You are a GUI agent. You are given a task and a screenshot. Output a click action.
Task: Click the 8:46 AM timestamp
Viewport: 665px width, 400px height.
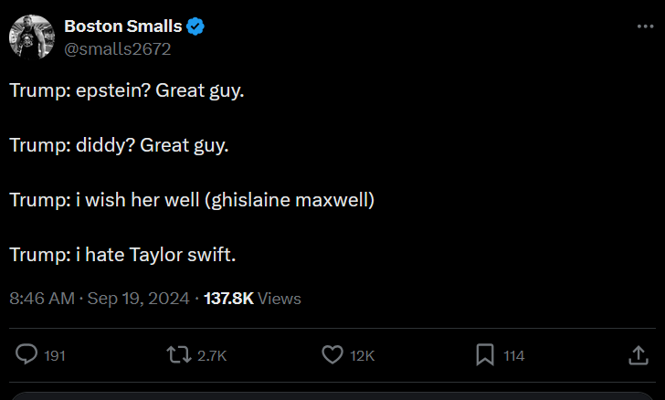tap(41, 299)
